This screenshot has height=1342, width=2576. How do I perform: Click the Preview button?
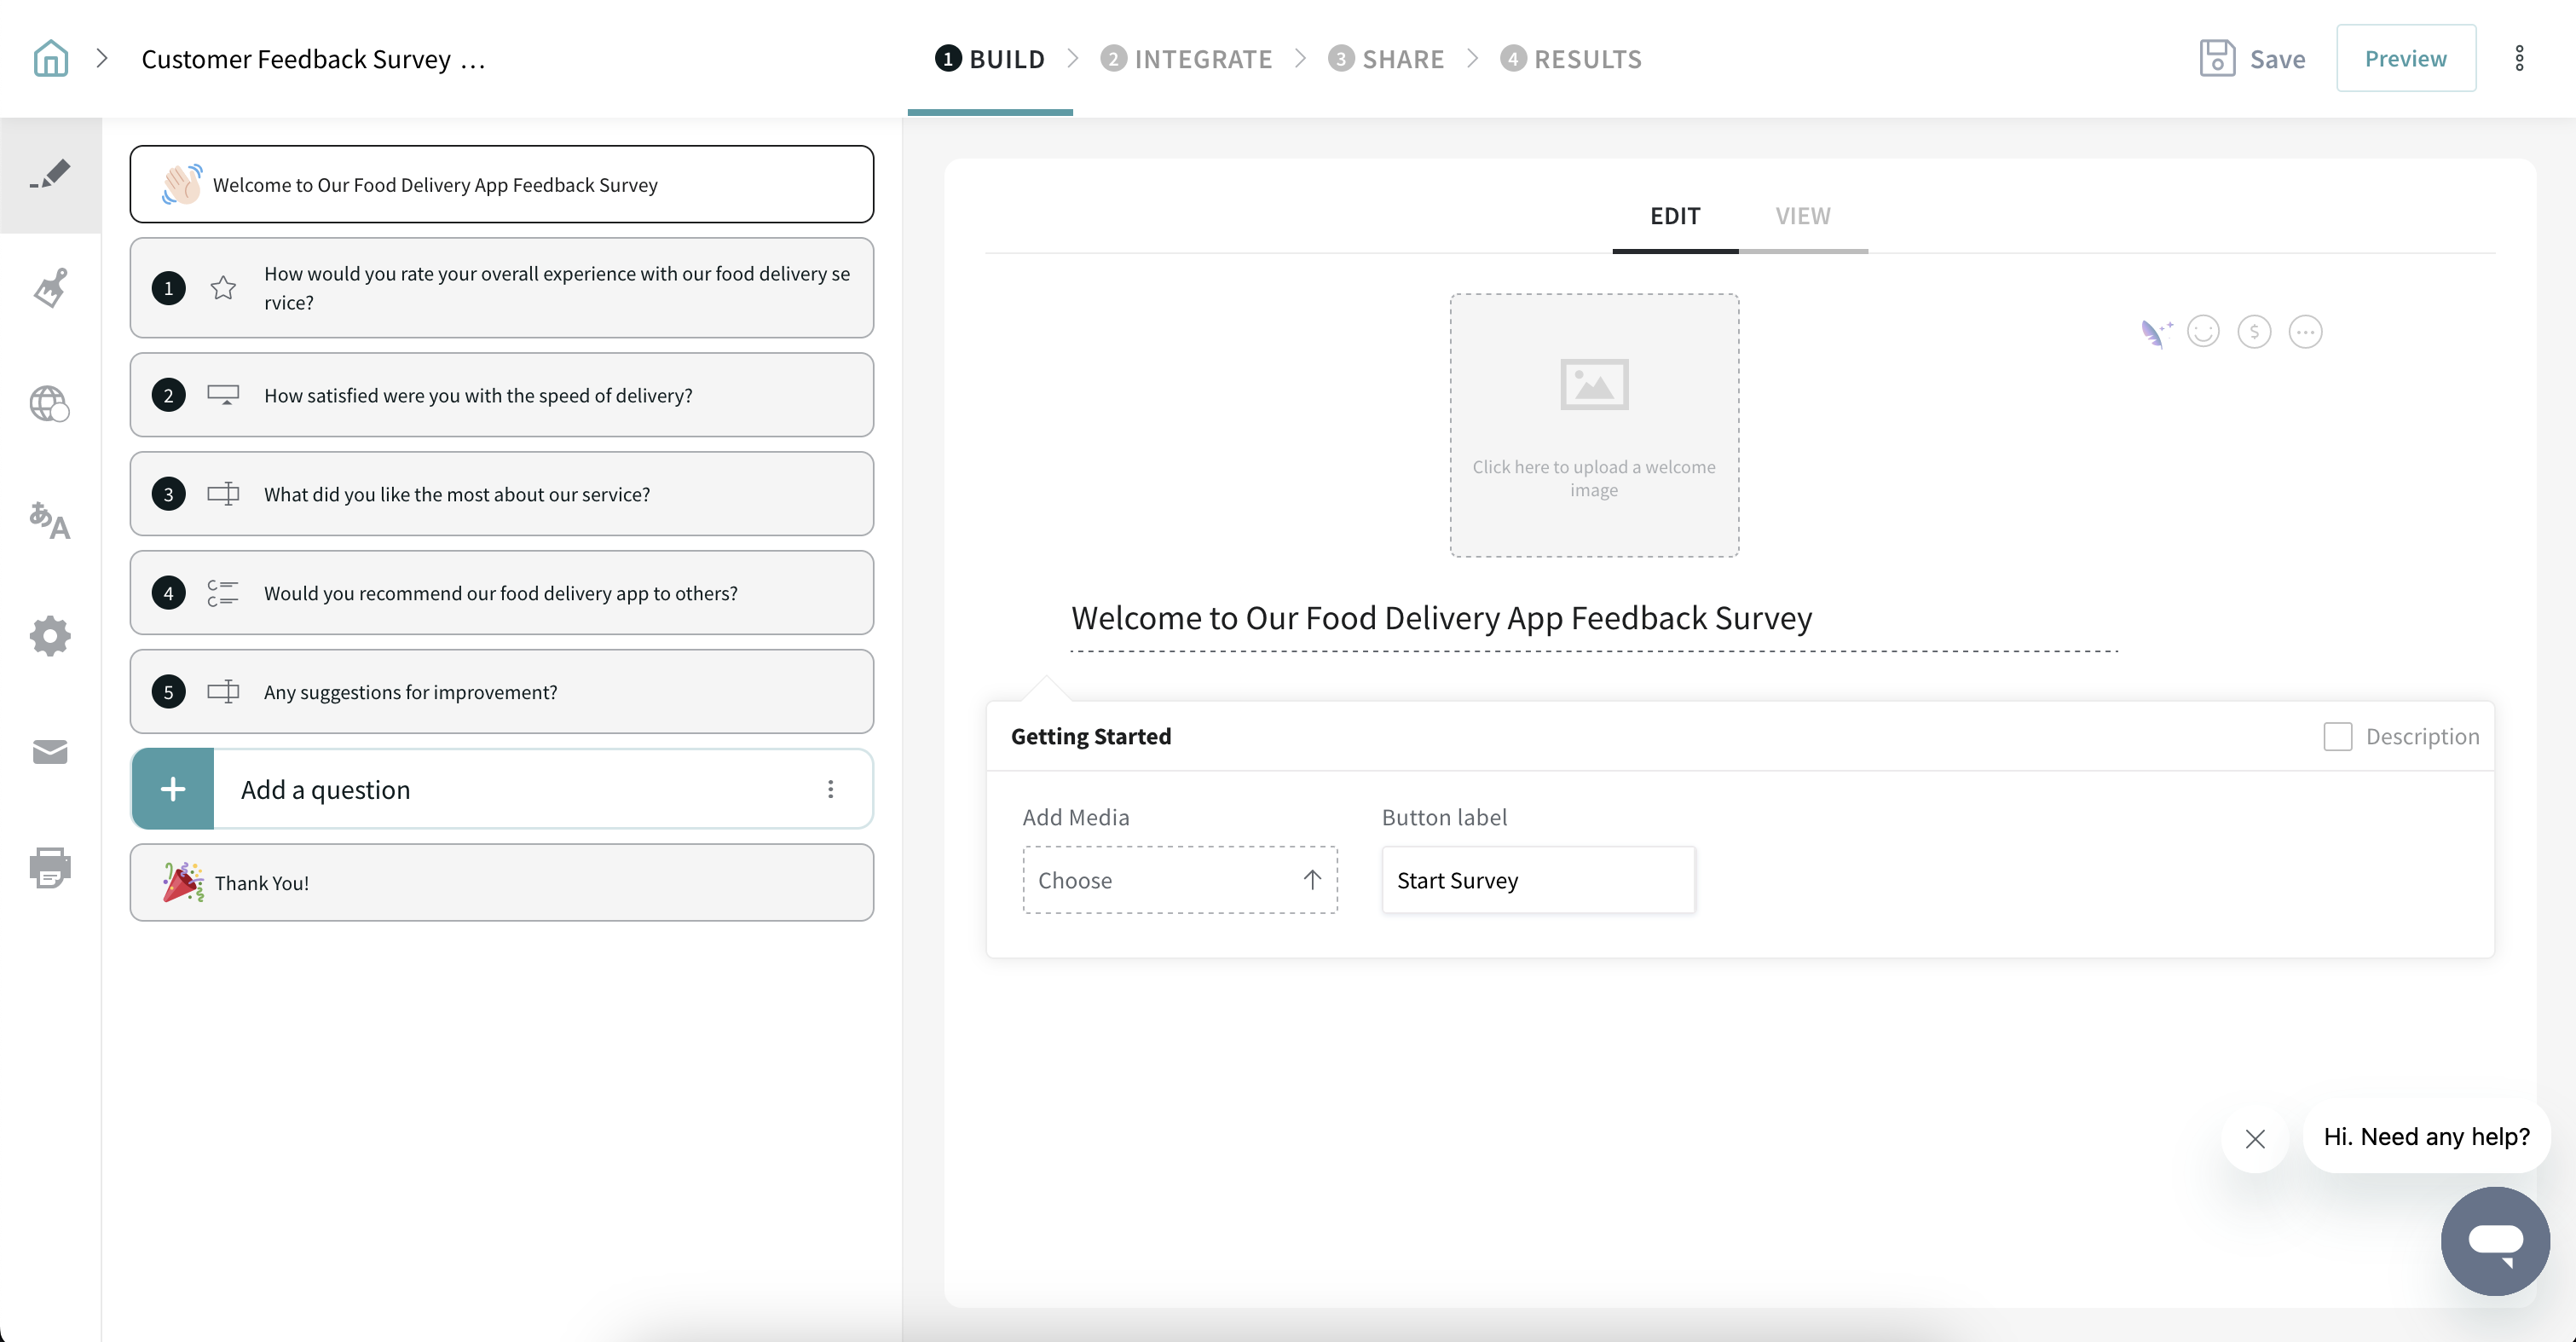point(2405,58)
